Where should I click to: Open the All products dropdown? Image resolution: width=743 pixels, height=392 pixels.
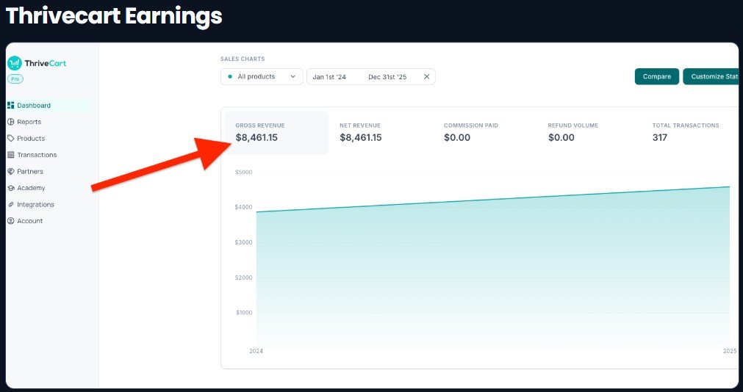(x=262, y=76)
